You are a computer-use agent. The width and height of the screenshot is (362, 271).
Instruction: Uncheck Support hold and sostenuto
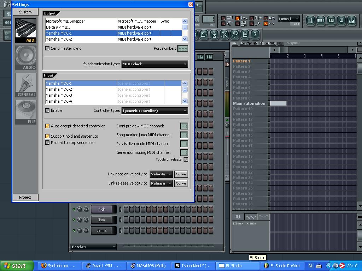coord(47,136)
